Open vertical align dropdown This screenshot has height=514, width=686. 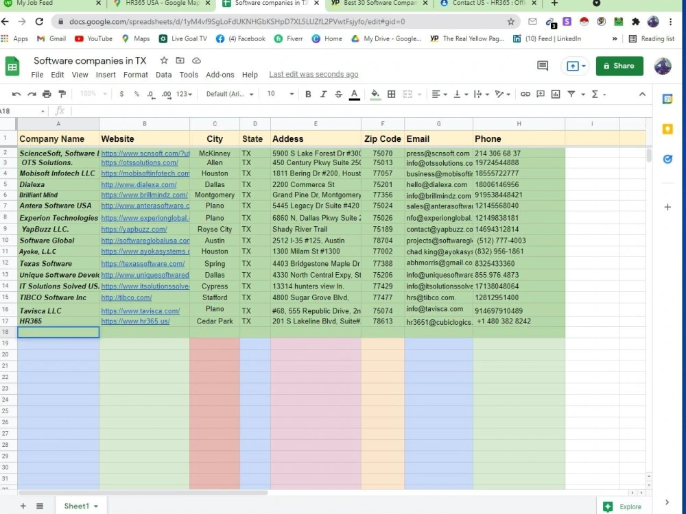pos(460,94)
